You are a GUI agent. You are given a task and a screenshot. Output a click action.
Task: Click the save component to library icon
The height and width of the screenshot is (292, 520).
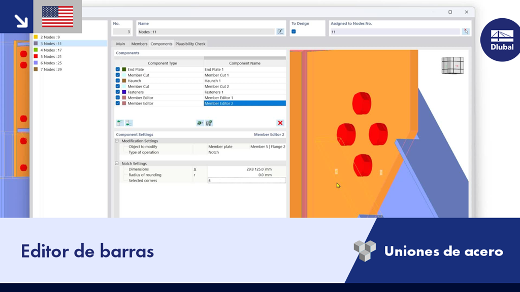209,123
